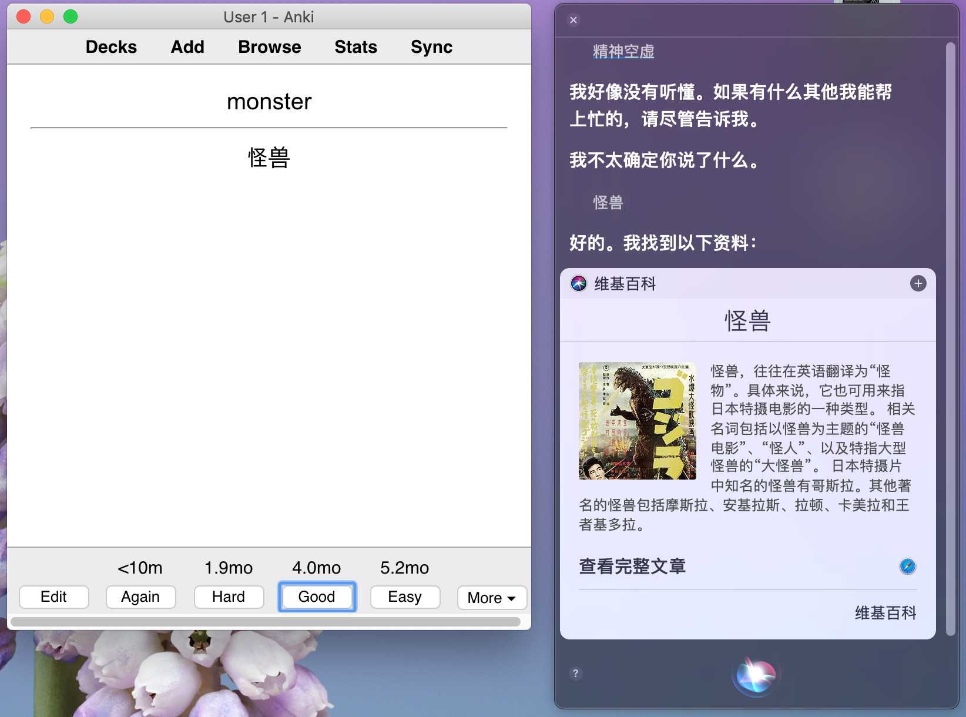Sync the Anki collection

pos(432,47)
